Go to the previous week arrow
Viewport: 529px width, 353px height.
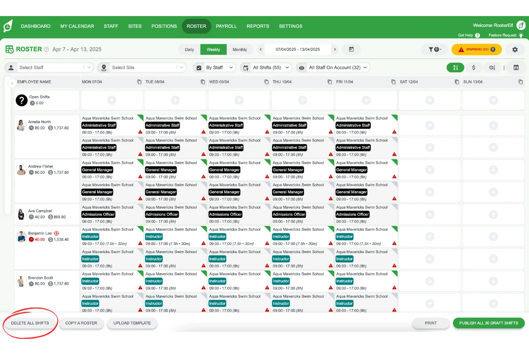click(x=261, y=49)
